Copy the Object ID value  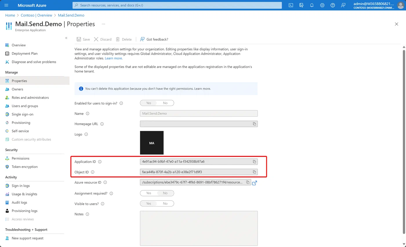click(254, 172)
